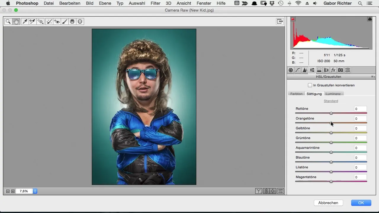Open the Wi-Fi menu bar icon
Viewport: 379px width, 213px height.
(x=298, y=3)
